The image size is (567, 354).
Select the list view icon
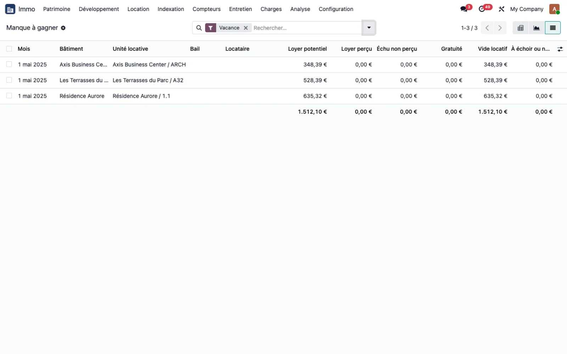(x=553, y=28)
